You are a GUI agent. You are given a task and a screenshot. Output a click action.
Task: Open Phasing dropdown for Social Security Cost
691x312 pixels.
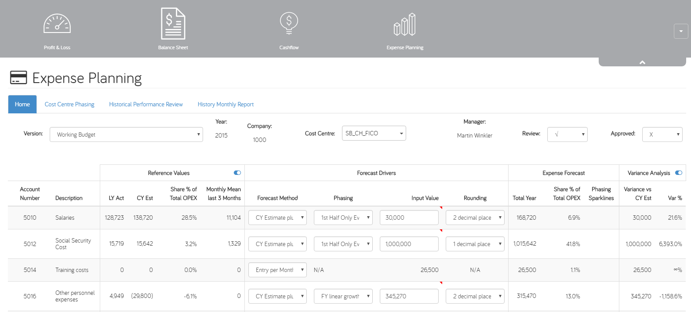coord(343,244)
